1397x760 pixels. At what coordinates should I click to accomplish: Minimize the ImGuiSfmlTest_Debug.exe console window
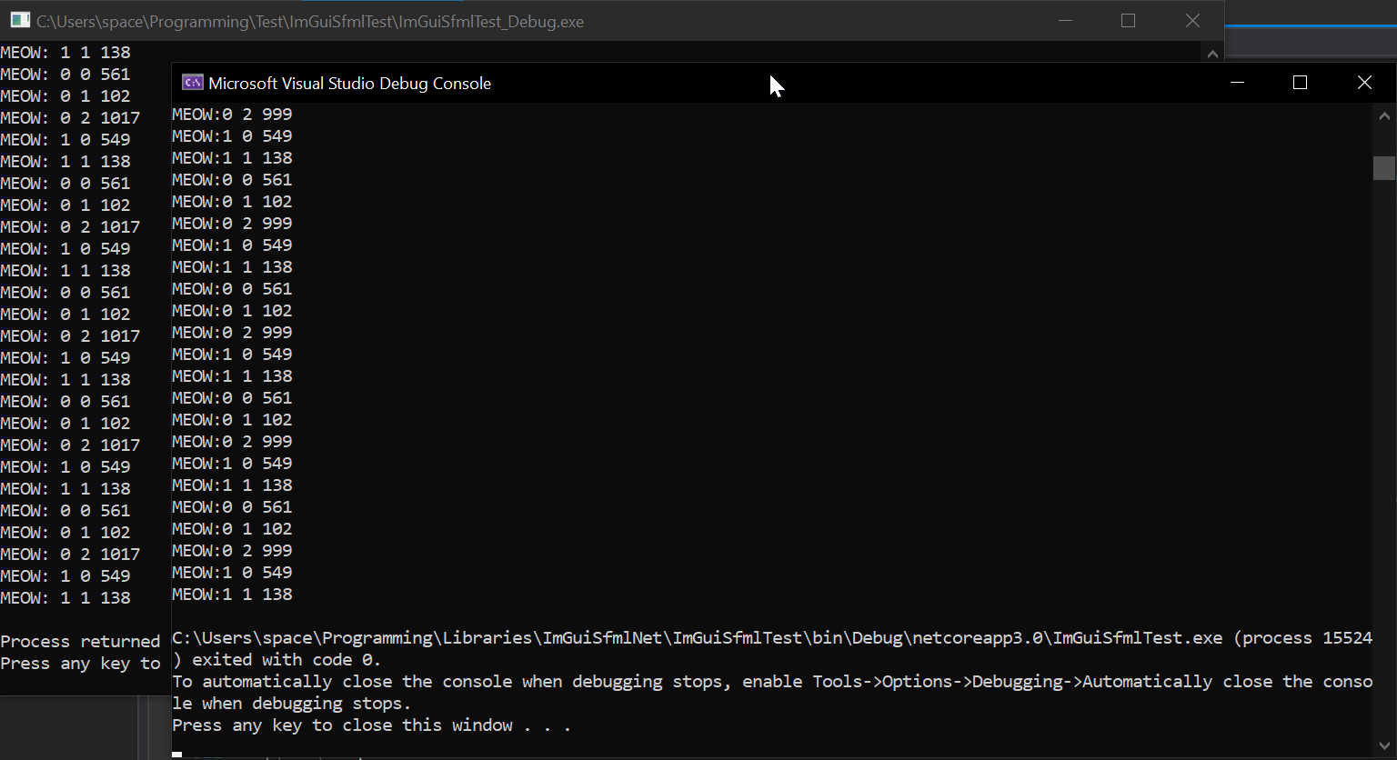tap(1065, 20)
